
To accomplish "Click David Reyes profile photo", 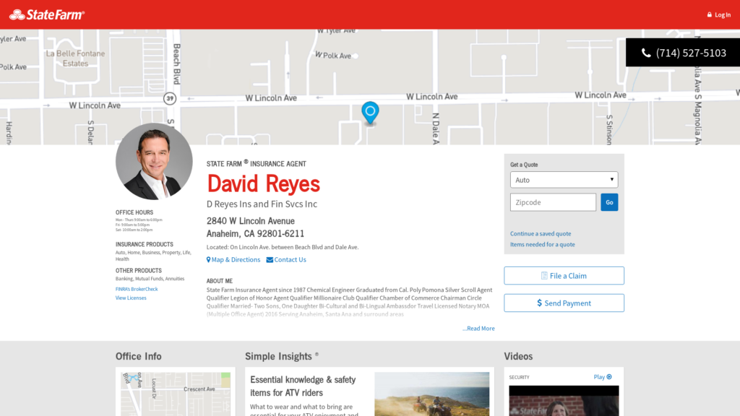I will point(154,162).
